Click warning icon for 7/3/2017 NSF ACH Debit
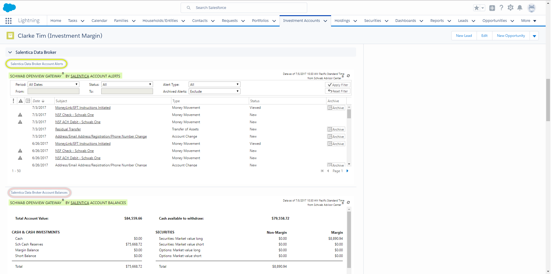 coord(20,122)
